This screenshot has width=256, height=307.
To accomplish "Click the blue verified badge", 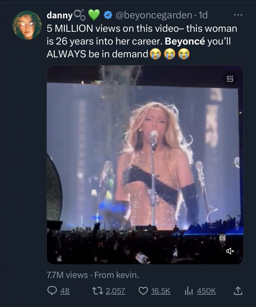I will (108, 15).
